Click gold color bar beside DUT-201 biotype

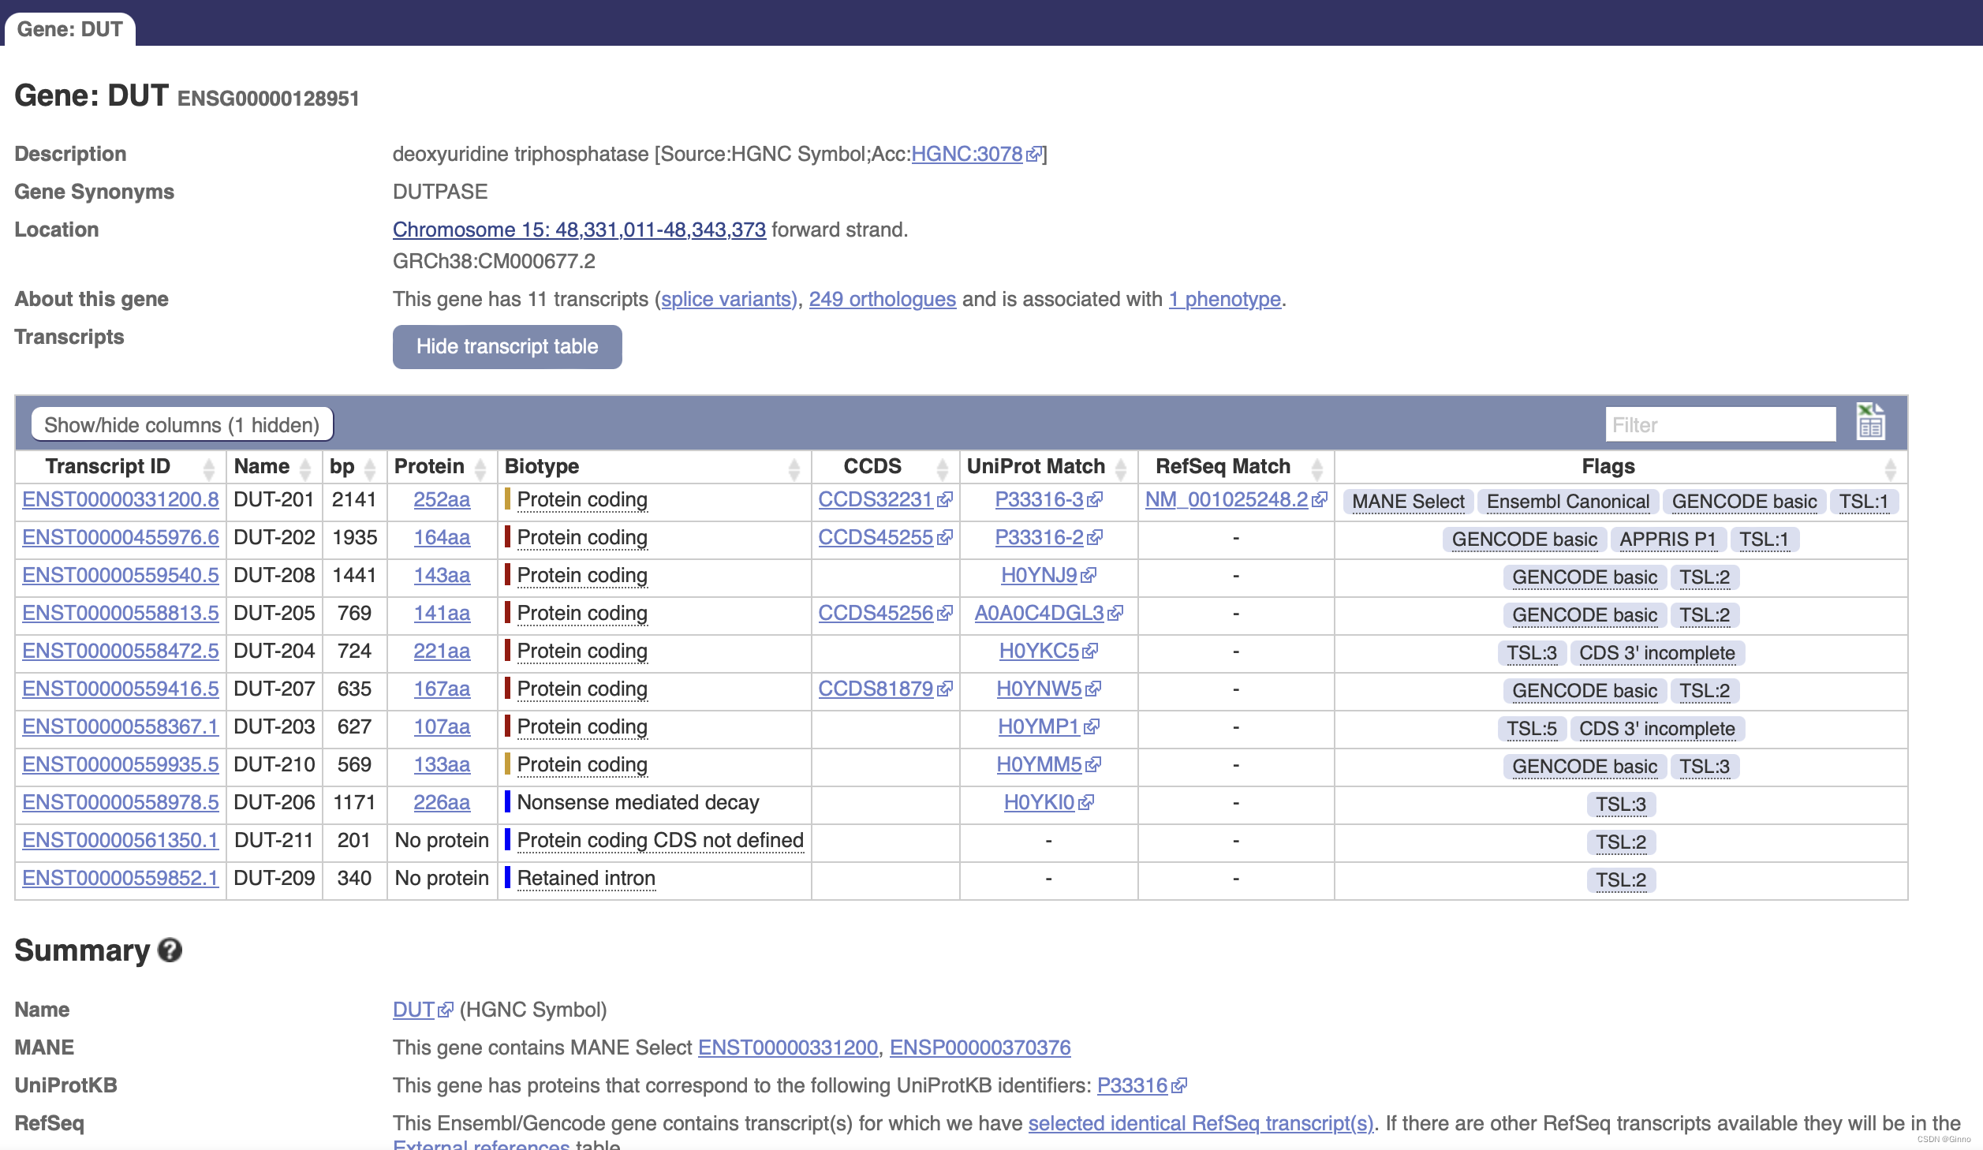(507, 499)
